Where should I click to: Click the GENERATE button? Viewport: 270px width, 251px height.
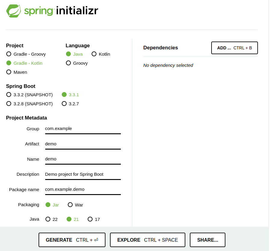tap(72, 240)
